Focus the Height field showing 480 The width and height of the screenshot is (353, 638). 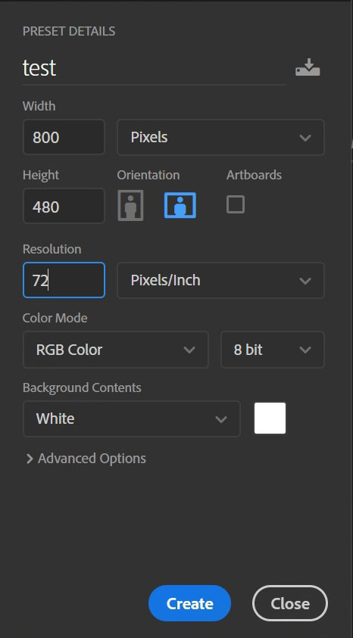[x=64, y=206]
